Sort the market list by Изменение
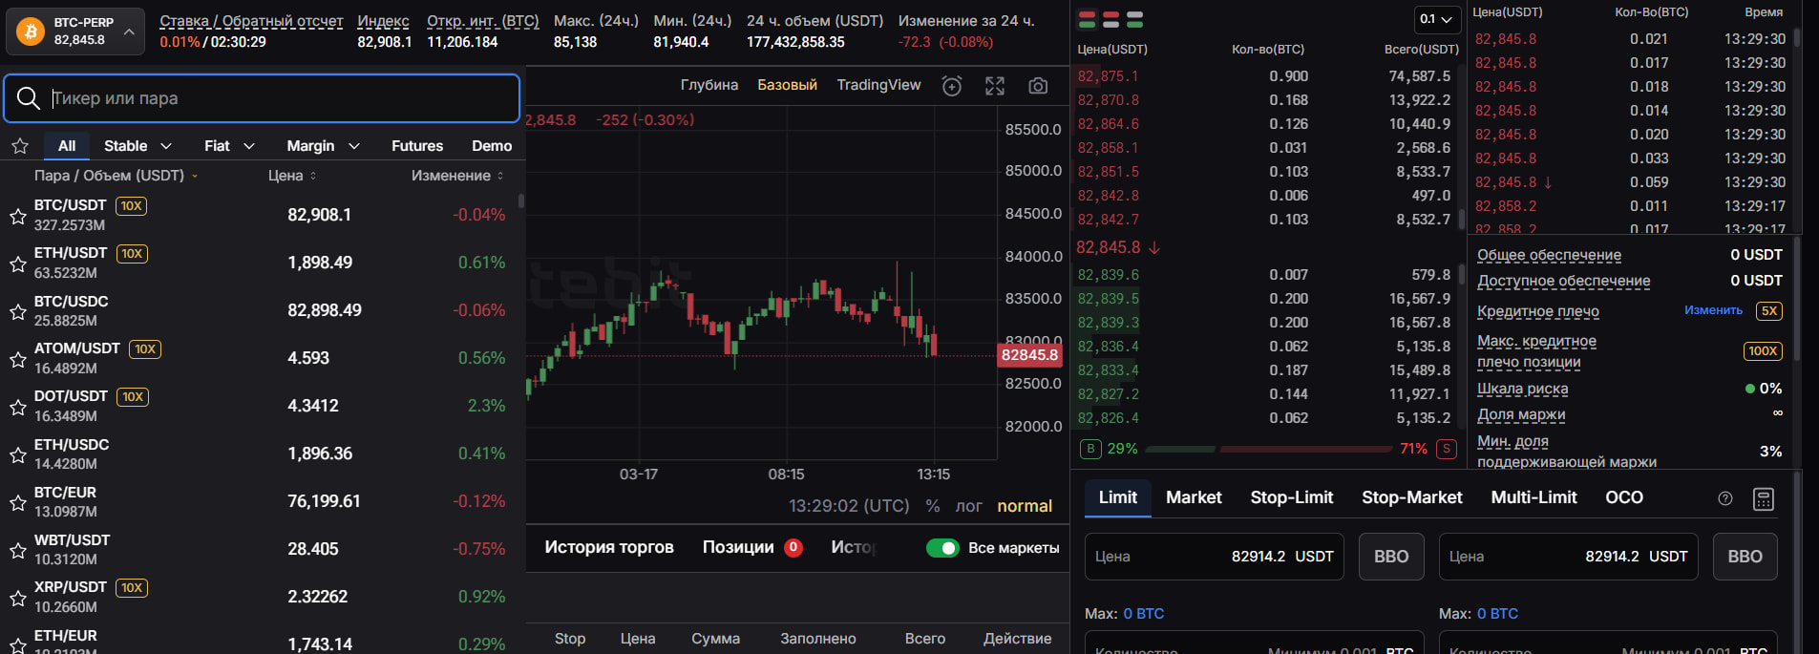The height and width of the screenshot is (654, 1819). (x=457, y=176)
